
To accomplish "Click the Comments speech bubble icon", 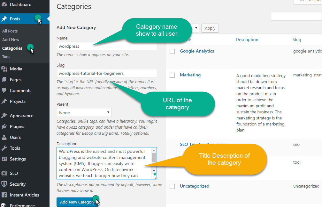I will 4,90.
